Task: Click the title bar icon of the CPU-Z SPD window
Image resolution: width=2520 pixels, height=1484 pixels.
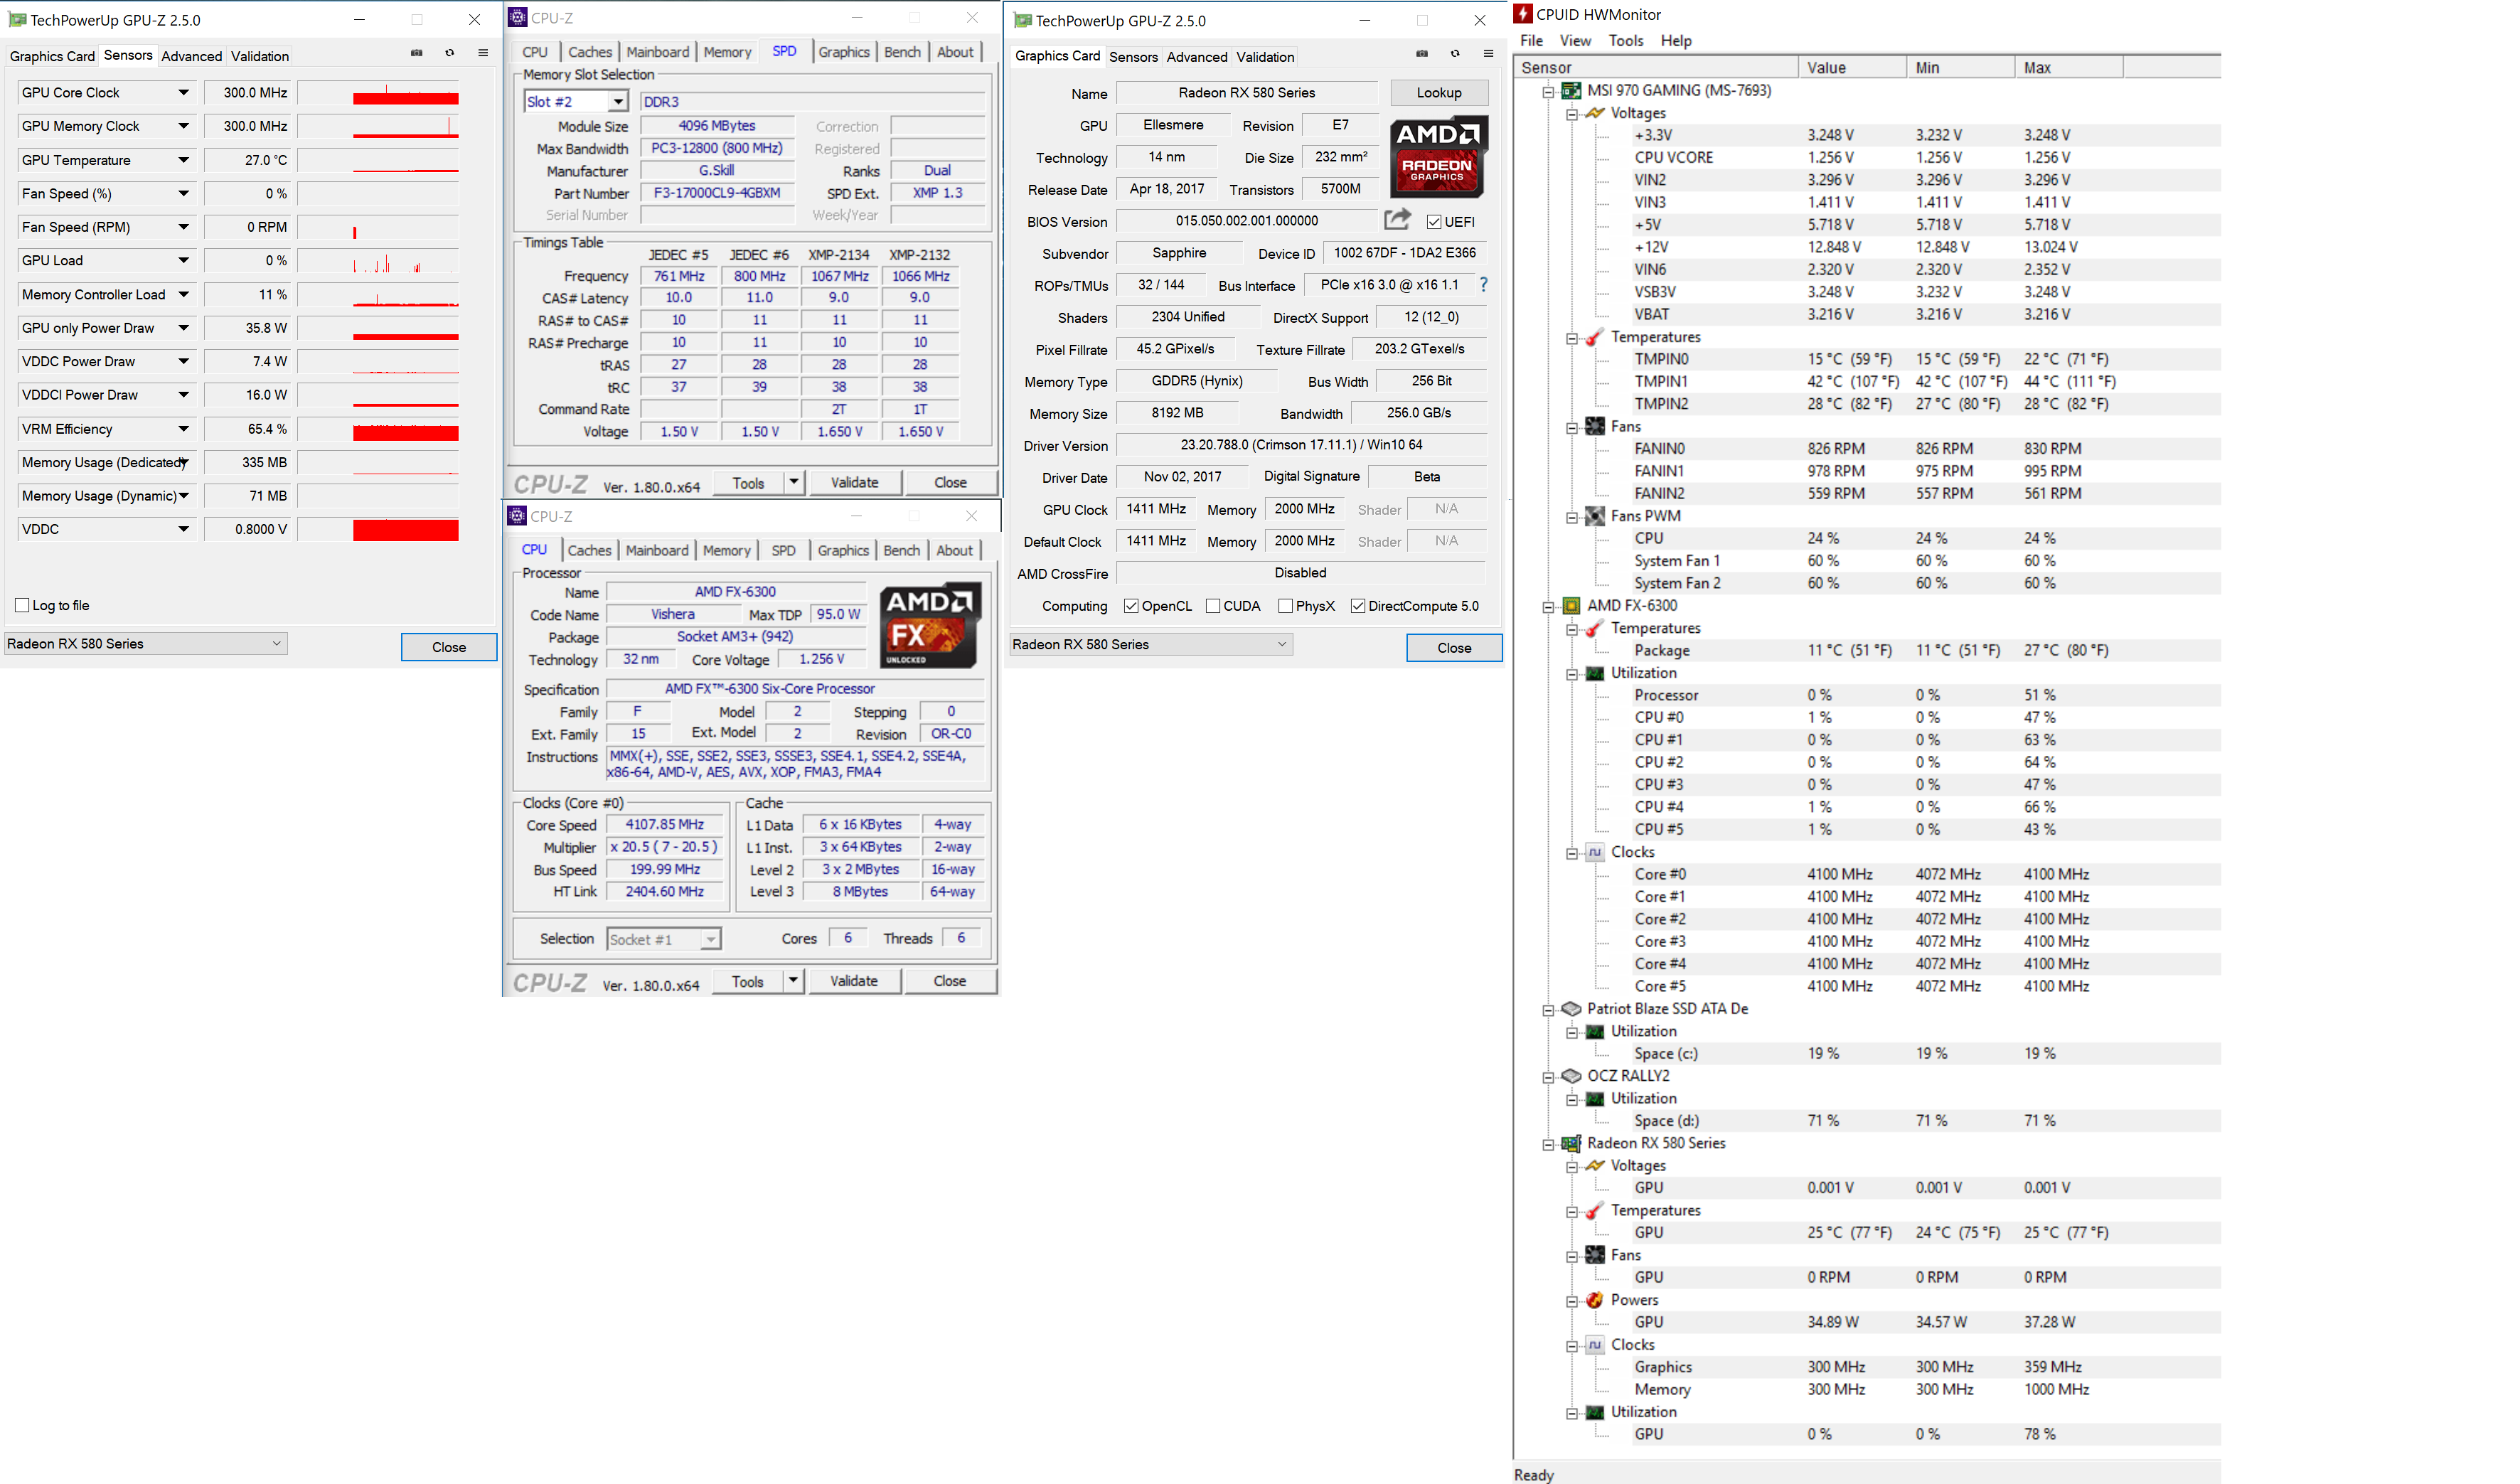Action: (x=517, y=17)
